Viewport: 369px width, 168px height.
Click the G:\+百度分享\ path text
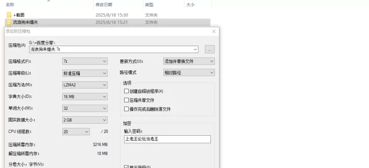42,42
